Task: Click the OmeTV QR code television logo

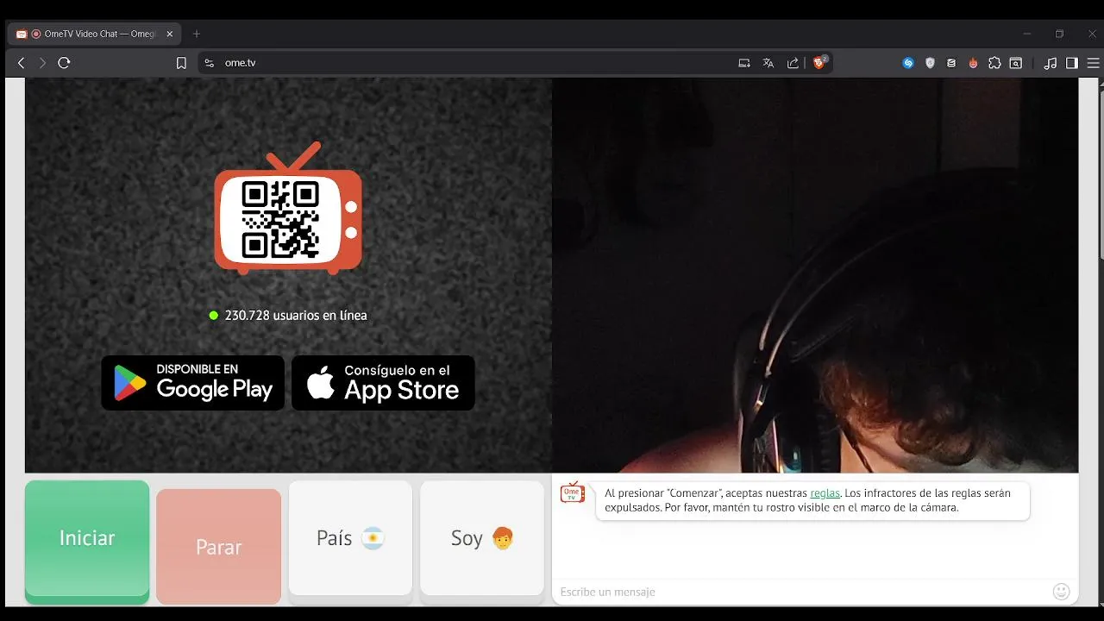Action: [x=288, y=209]
